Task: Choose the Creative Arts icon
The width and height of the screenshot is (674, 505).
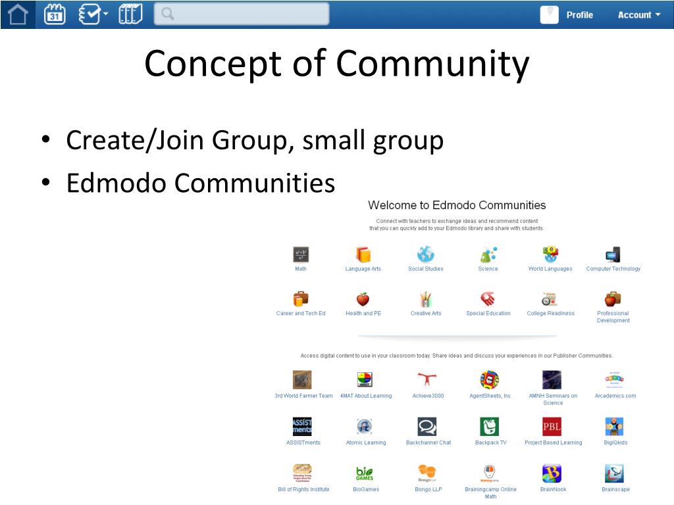Action: pos(426,299)
